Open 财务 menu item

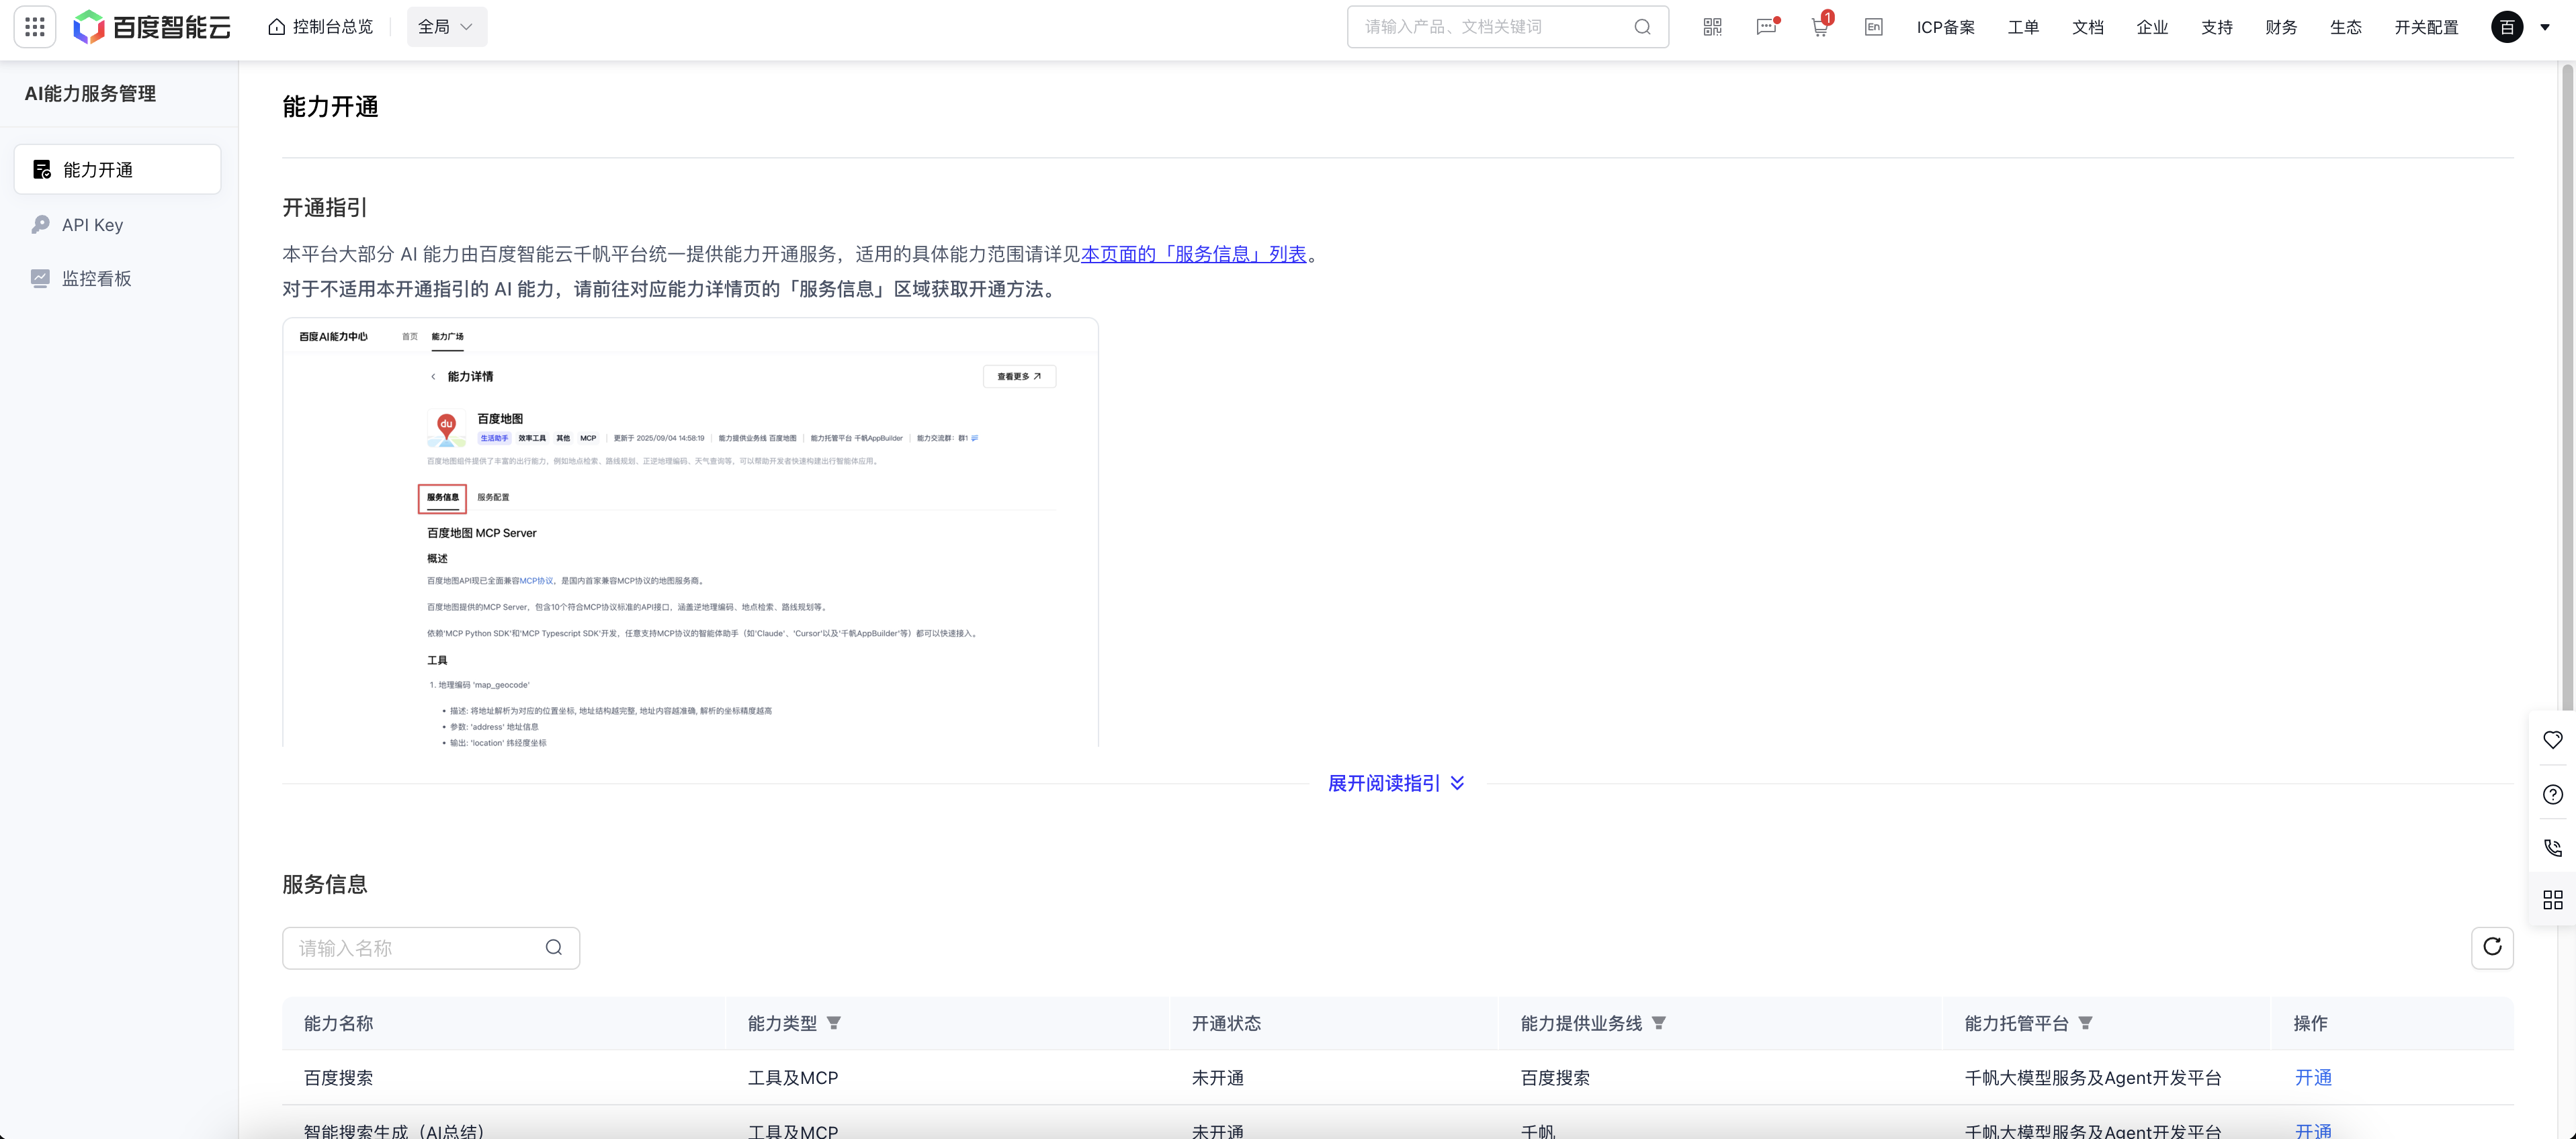pyautogui.click(x=2281, y=27)
